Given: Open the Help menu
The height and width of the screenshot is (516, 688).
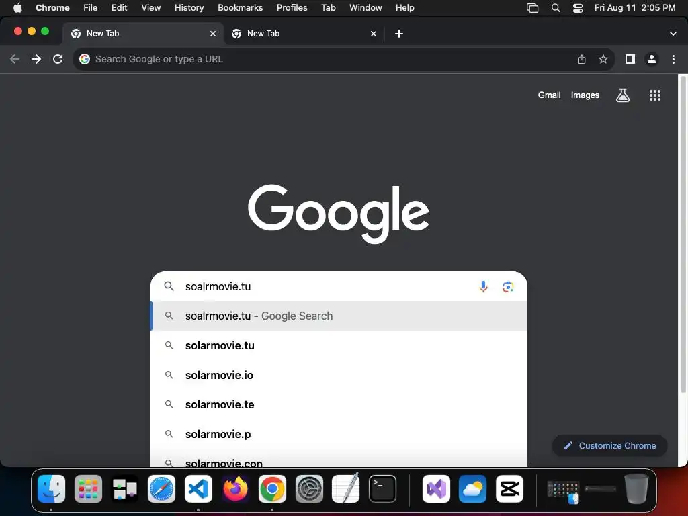Looking at the screenshot, I should [404, 8].
